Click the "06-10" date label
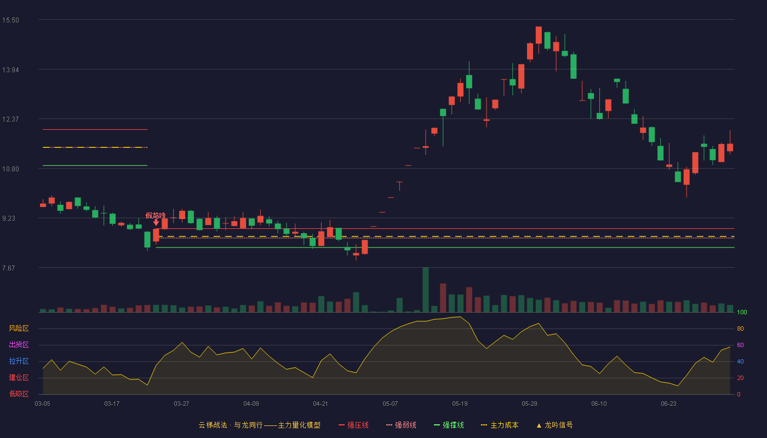 (x=599, y=404)
